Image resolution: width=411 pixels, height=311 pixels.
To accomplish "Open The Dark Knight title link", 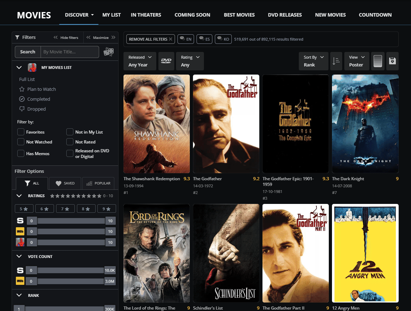I will [x=348, y=178].
